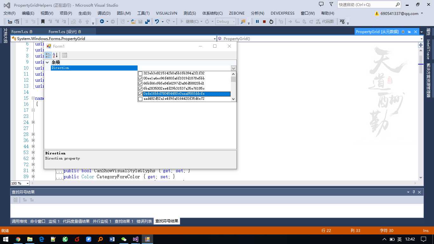Expand the account dropdown next to 690541337@qq.com

click(x=422, y=13)
